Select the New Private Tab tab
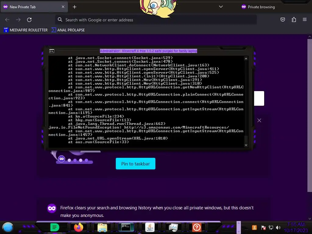Image resolution: width=312 pixels, height=234 pixels. coord(34,7)
